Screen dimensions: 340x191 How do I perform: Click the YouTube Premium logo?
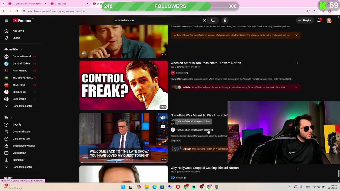click(x=22, y=20)
